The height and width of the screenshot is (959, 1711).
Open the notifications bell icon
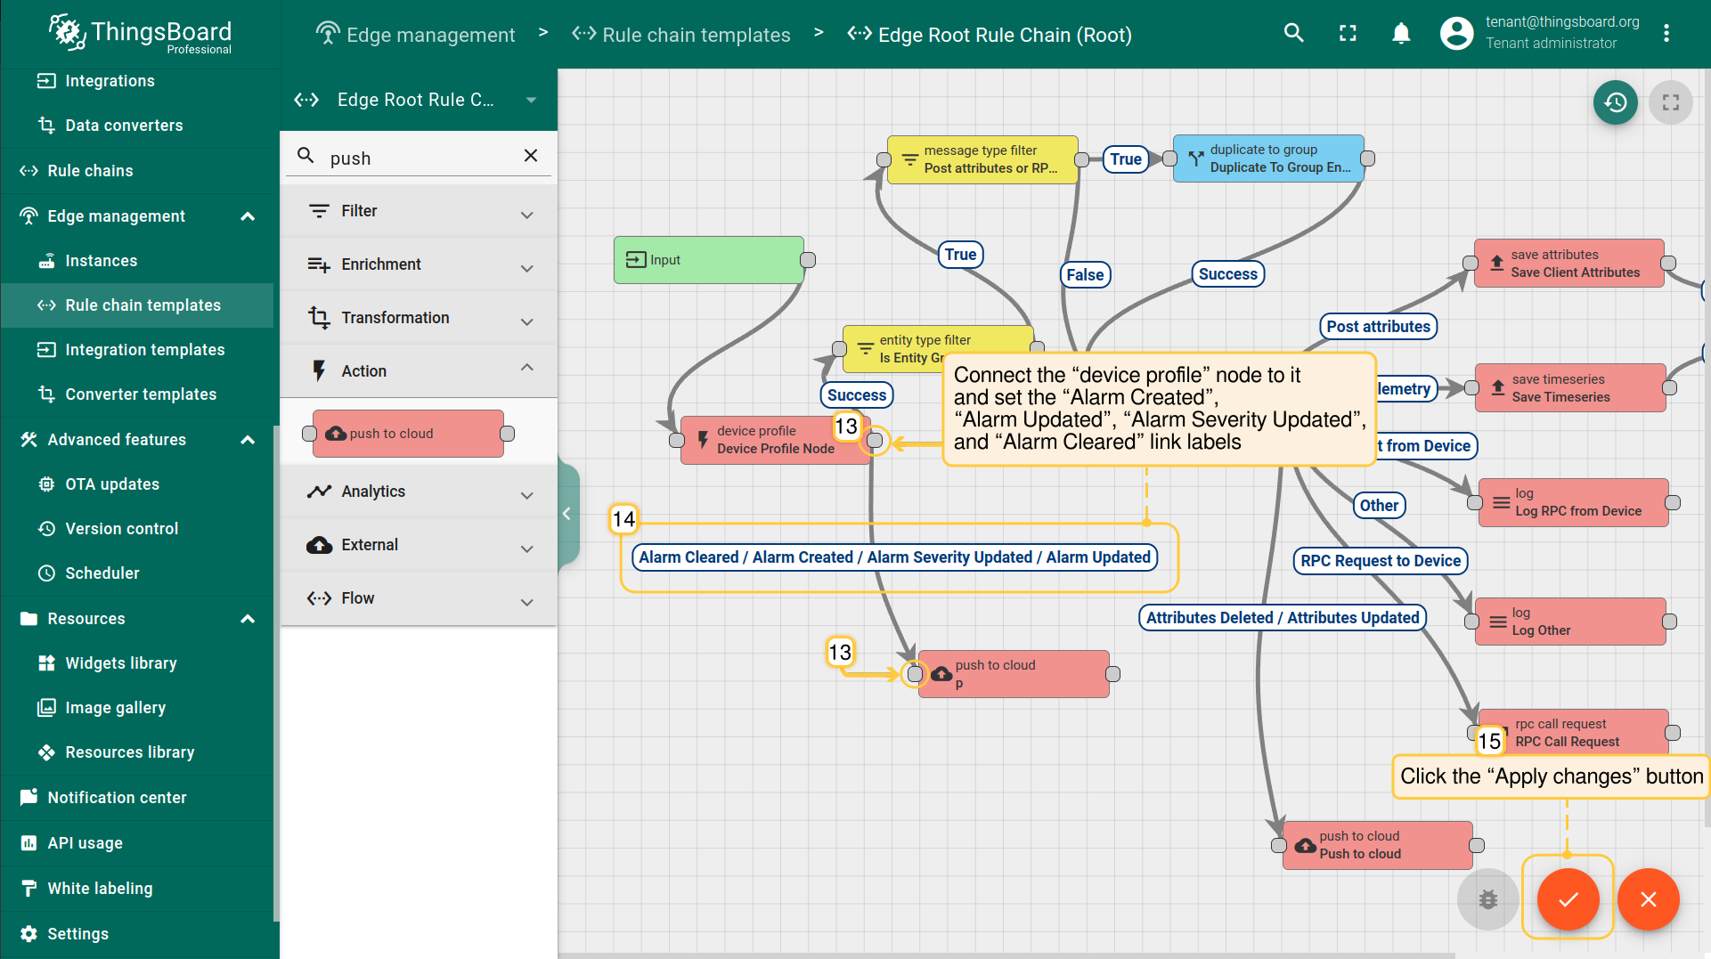point(1400,34)
